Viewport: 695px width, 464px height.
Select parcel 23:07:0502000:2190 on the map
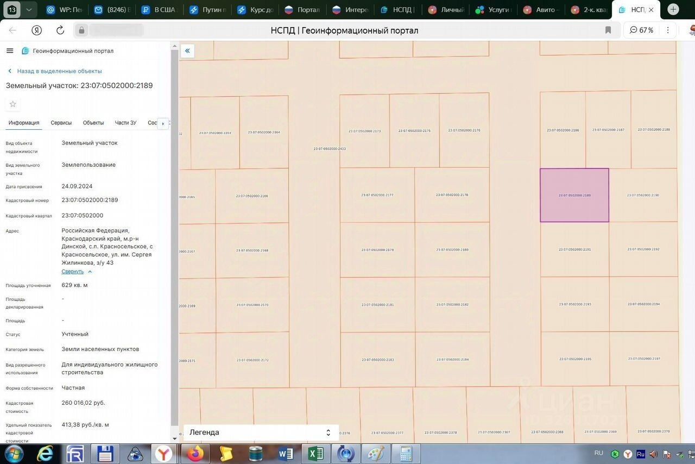tap(643, 195)
